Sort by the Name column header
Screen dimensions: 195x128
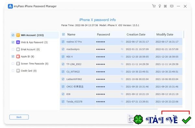coord(71,35)
